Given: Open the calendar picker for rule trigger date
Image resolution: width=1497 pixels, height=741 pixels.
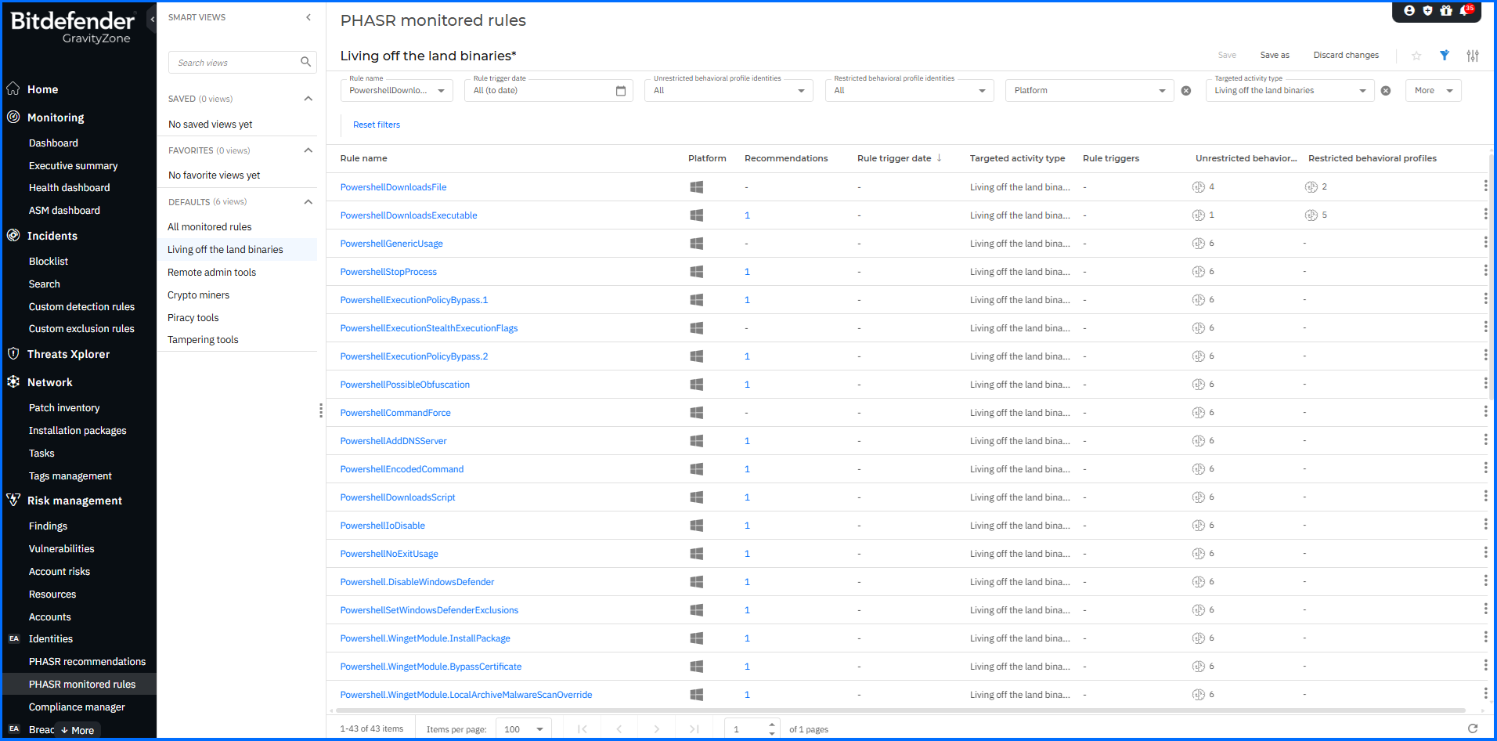Looking at the screenshot, I should [x=621, y=91].
